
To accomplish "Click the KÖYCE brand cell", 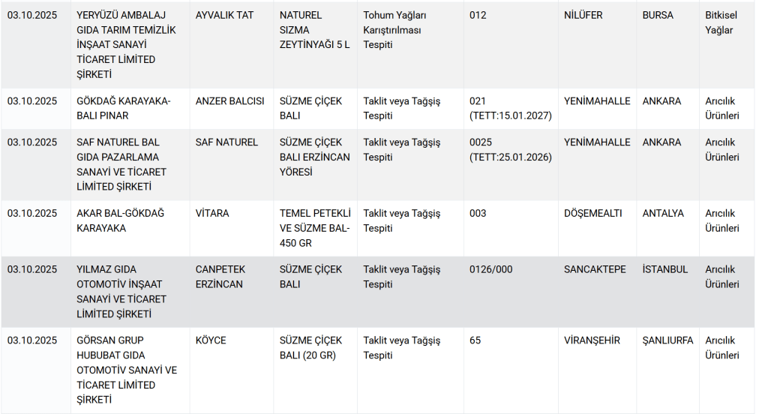I will point(211,340).
